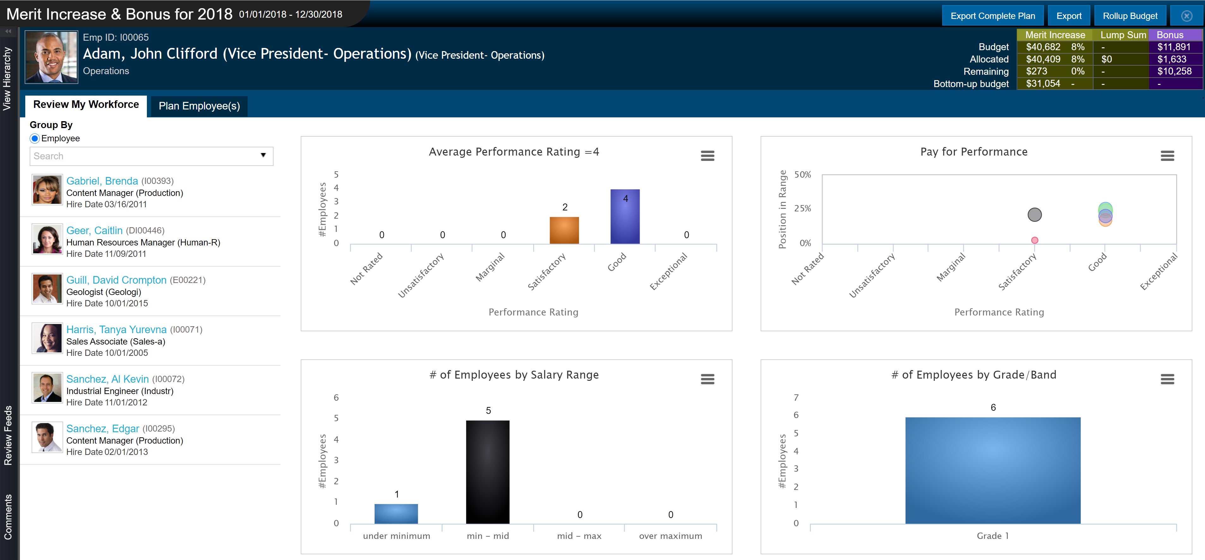Open Employees by Grade/Band chart menu
1205x560 pixels.
click(1167, 379)
